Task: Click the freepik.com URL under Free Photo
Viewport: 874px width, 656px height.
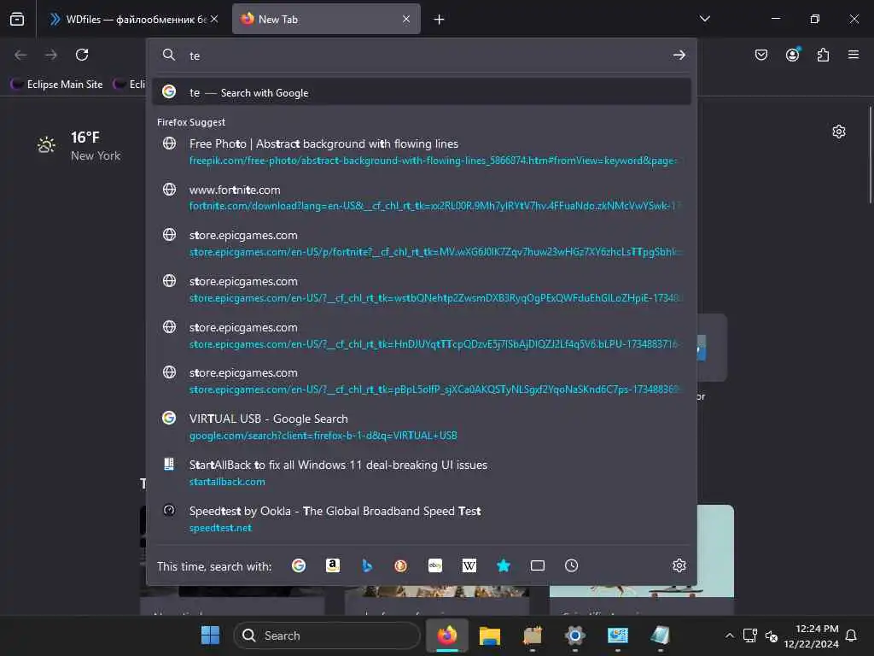Action: (433, 161)
